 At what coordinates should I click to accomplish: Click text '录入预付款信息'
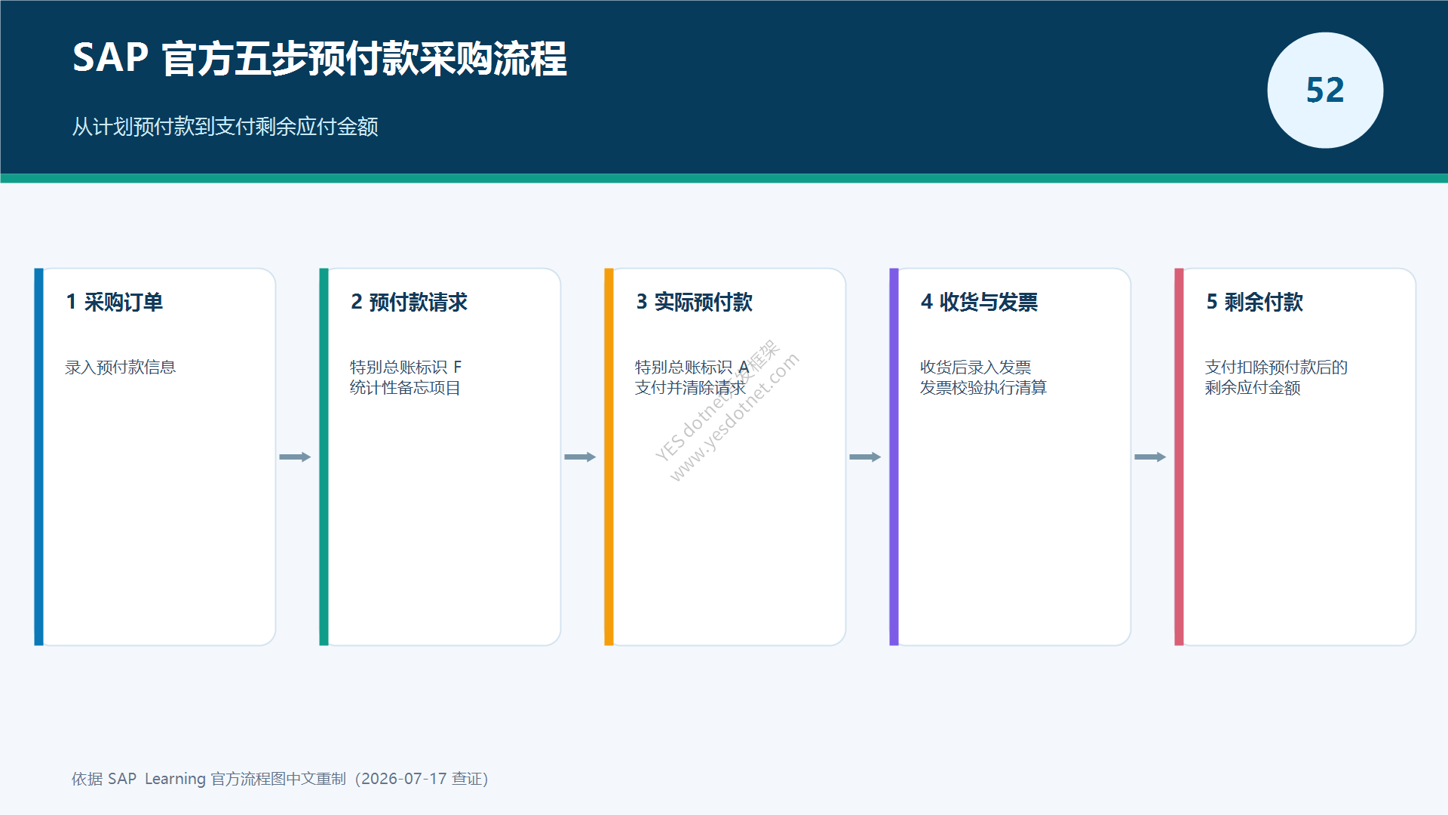point(120,368)
